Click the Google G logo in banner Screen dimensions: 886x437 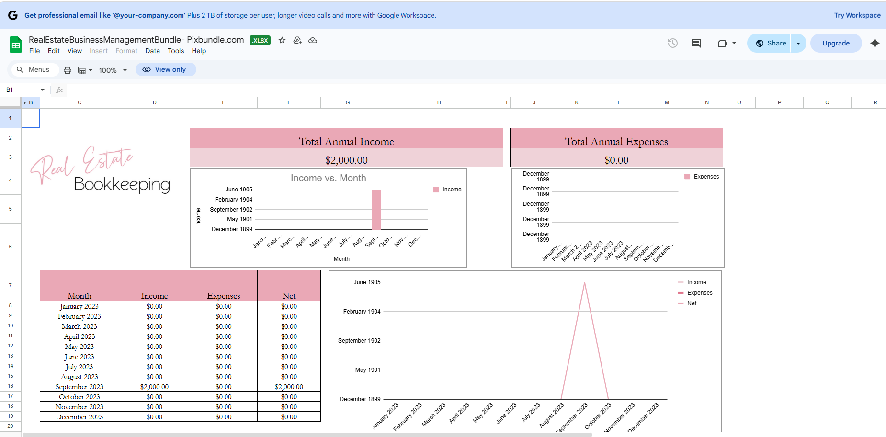coord(12,15)
